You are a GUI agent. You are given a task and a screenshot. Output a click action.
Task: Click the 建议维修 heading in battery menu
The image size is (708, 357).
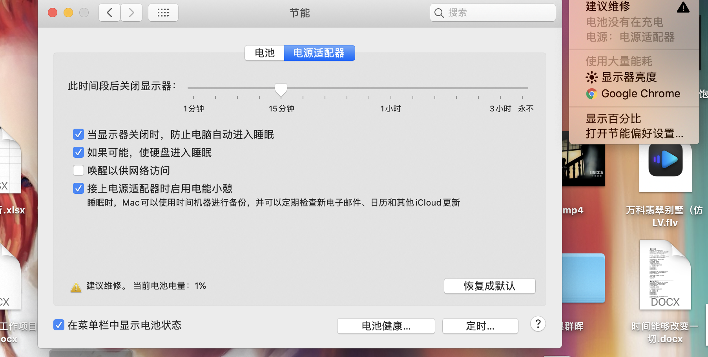(608, 6)
